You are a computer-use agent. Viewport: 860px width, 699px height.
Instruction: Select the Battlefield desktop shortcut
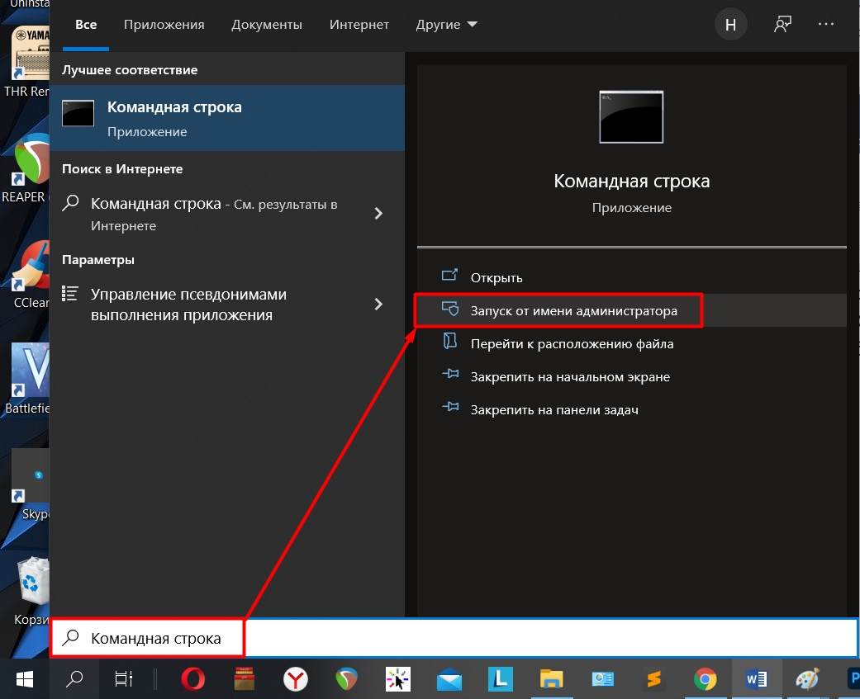click(x=27, y=379)
